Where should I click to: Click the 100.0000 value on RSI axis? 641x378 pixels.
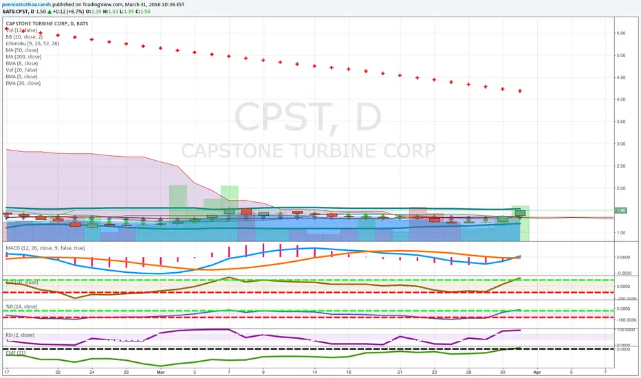(x=625, y=329)
